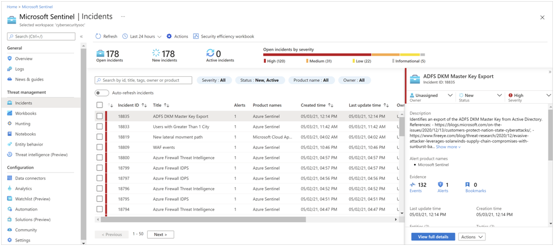Screen dimensions: 554x246
Task: Open the Severity : All filter
Action: click(214, 80)
